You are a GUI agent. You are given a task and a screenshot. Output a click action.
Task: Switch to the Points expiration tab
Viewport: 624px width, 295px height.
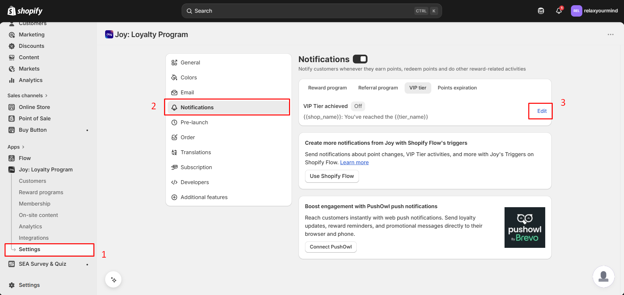(x=457, y=88)
